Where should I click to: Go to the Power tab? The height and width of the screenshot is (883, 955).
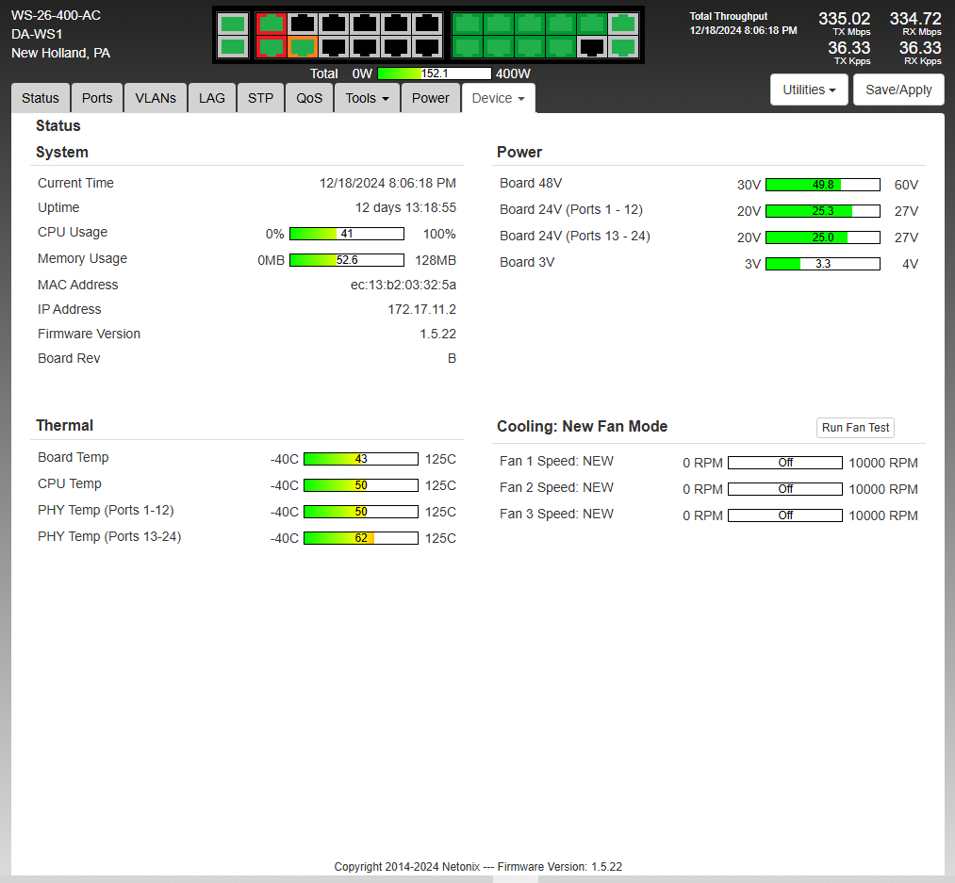[x=431, y=98]
